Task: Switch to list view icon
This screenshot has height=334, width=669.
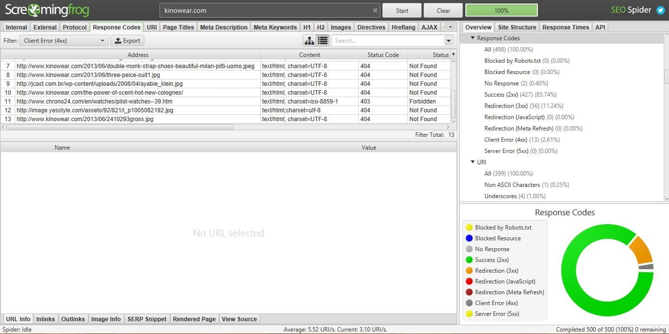Action: [x=322, y=41]
